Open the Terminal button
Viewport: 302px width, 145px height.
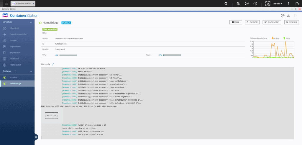(252, 22)
